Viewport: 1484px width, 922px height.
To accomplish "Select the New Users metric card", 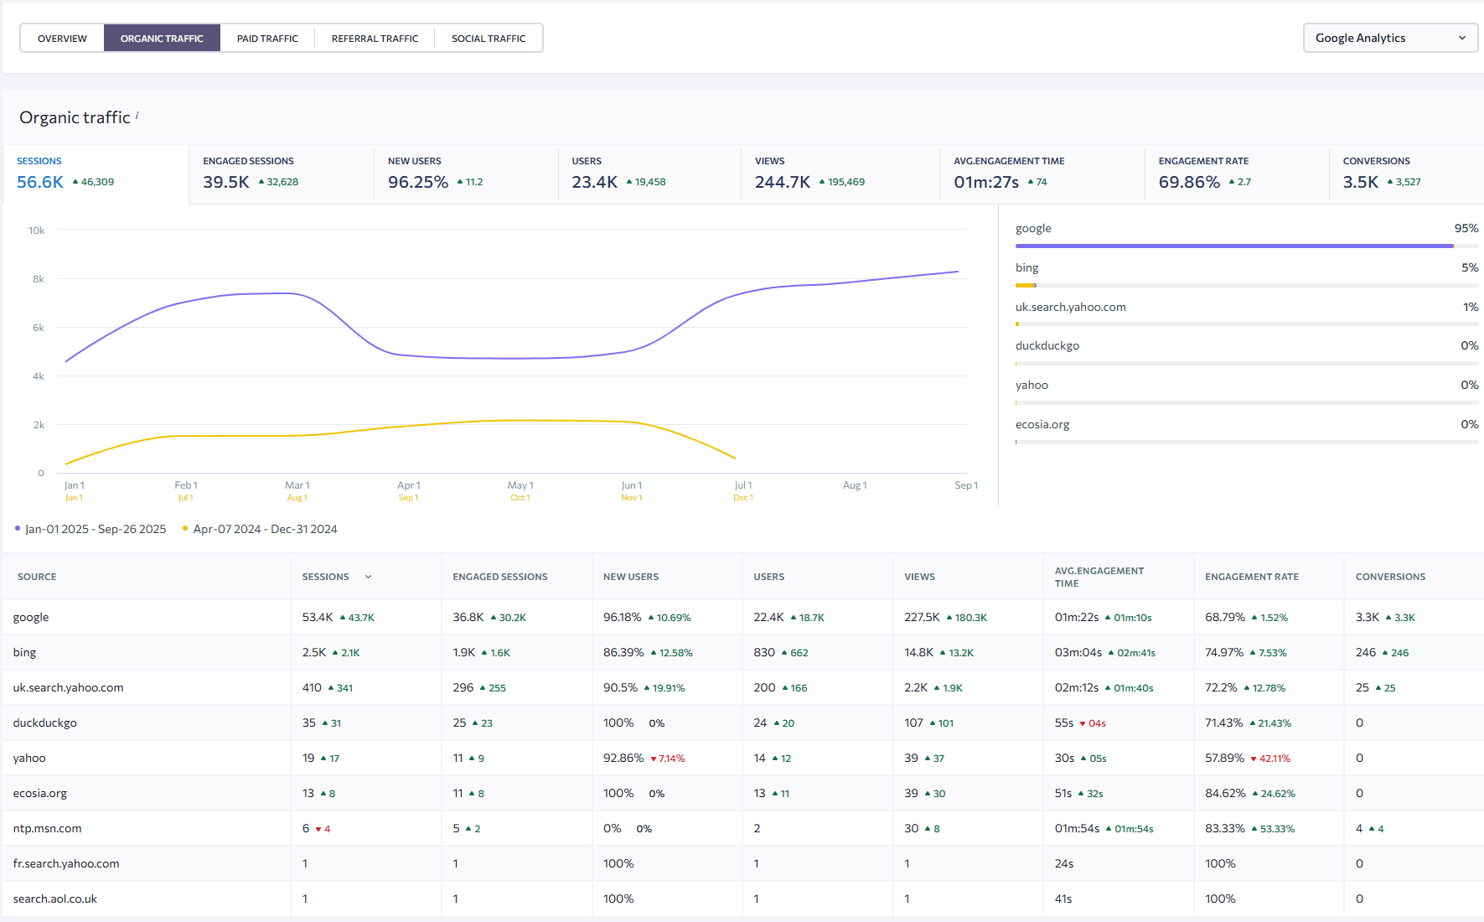I will point(466,174).
